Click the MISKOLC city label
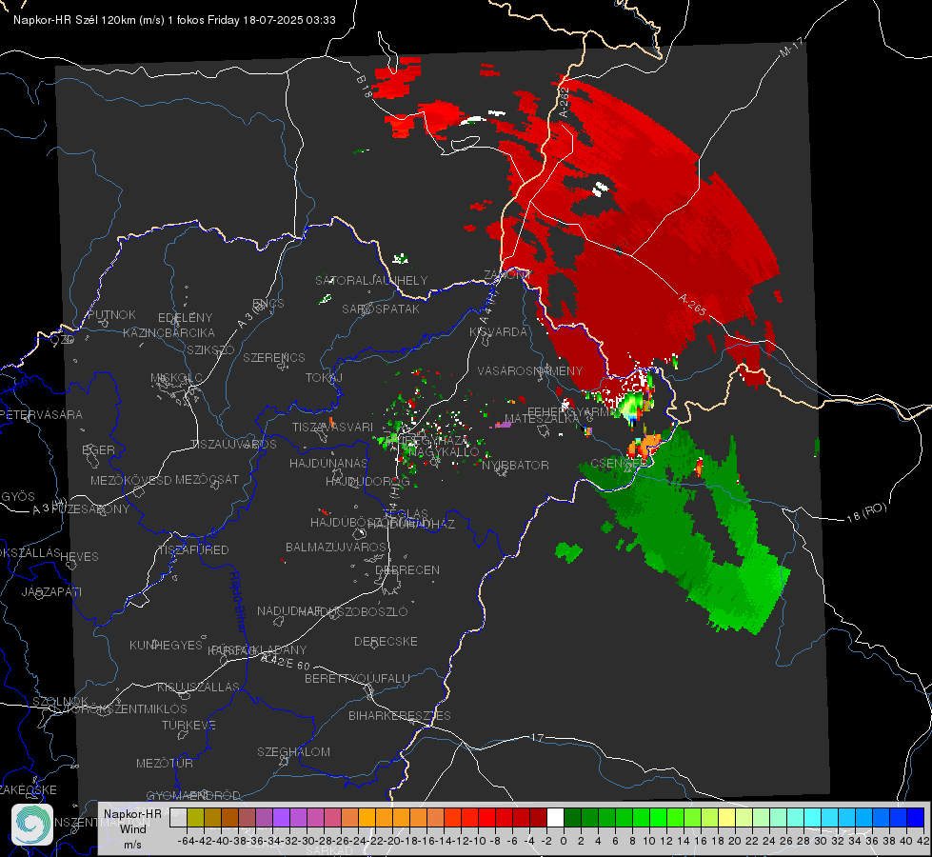This screenshot has width=932, height=857. (176, 378)
